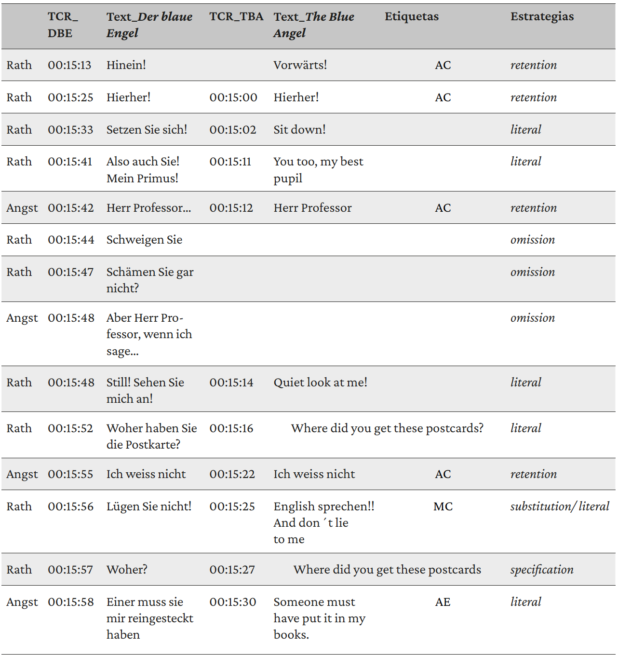The image size is (618, 657).
Task: Click the 'AE' label cell
Action: pos(443,602)
